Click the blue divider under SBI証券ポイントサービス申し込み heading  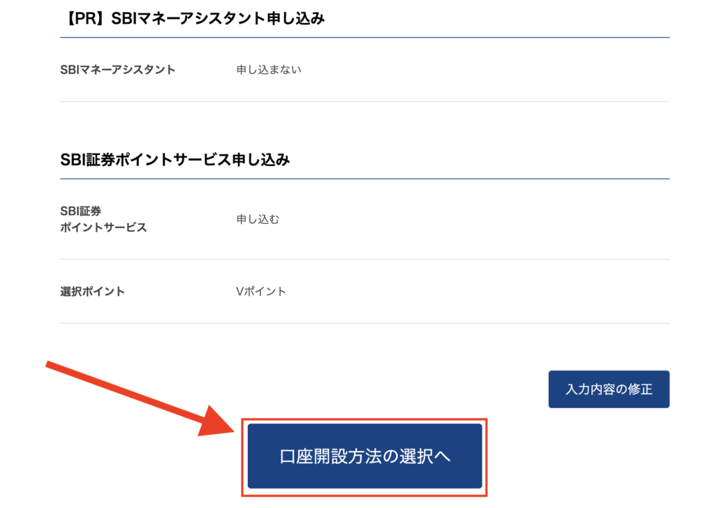364,179
